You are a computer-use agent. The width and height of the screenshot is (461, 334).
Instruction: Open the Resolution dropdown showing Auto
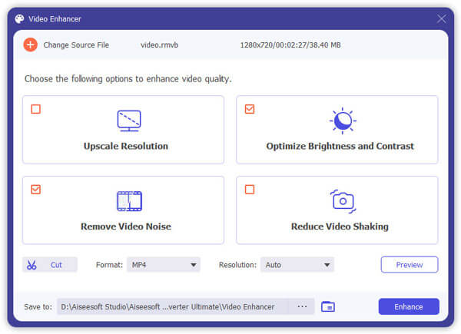[297, 265]
